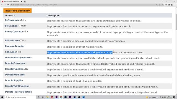The image size is (177, 99).
Task: Open After Effects from the taskbar
Action: pyautogui.click(x=70, y=97)
